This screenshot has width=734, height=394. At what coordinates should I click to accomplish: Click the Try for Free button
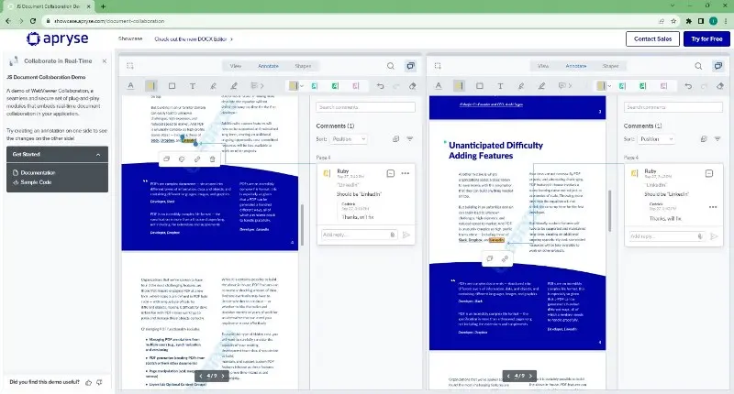click(x=706, y=38)
